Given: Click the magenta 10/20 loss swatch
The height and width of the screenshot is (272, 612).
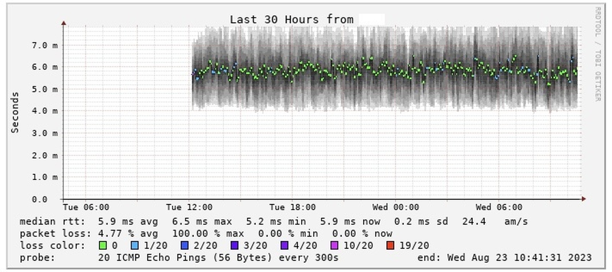Looking at the screenshot, I should [334, 245].
